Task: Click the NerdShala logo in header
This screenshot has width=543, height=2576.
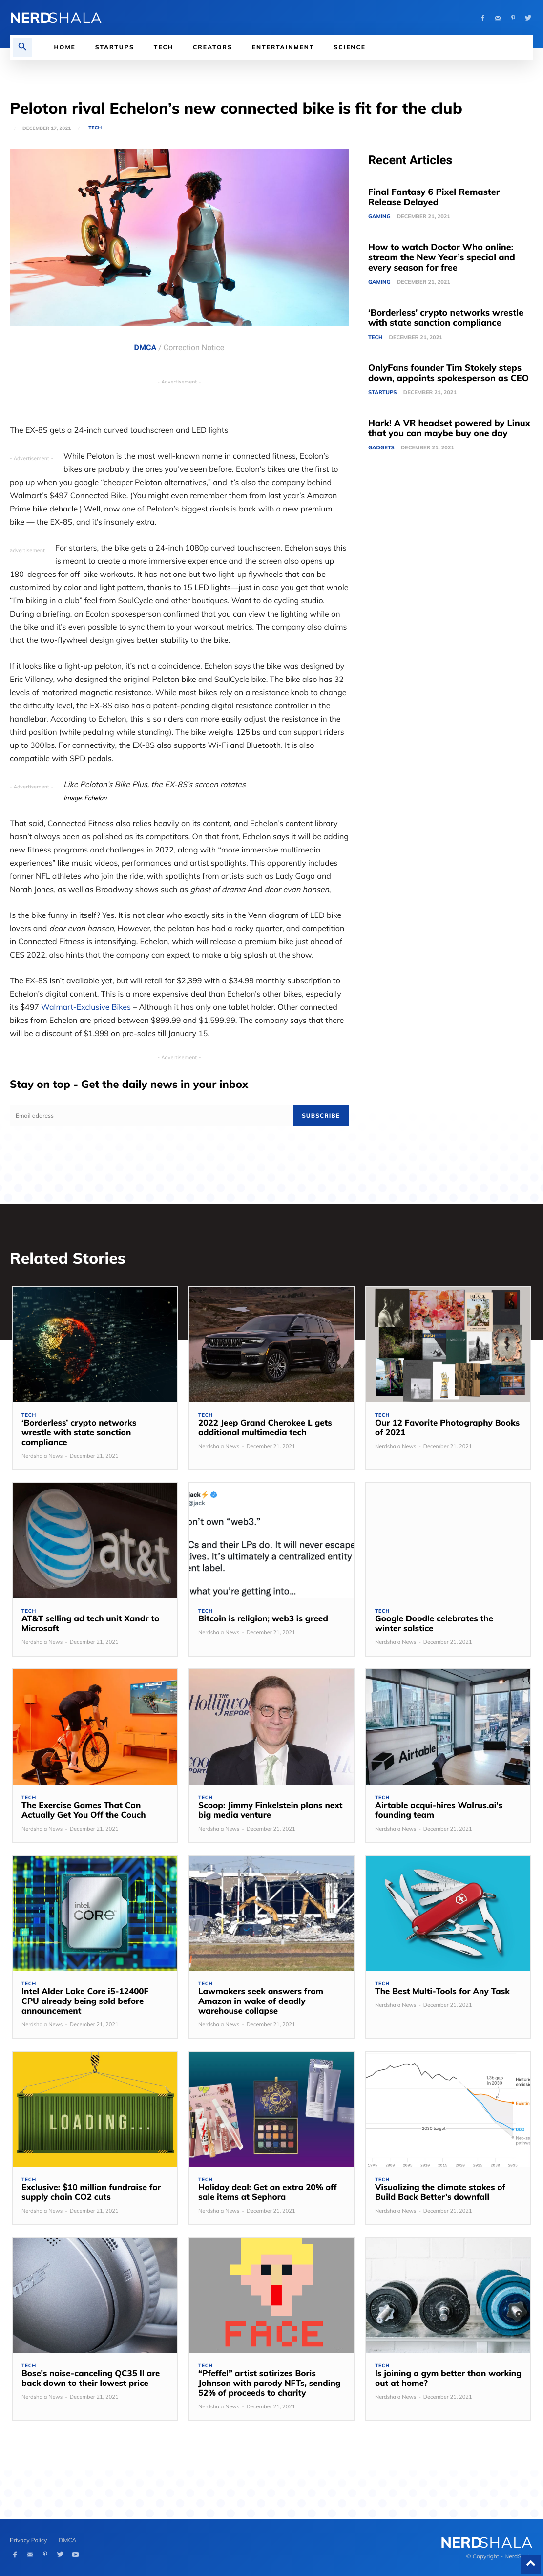Action: point(56,18)
